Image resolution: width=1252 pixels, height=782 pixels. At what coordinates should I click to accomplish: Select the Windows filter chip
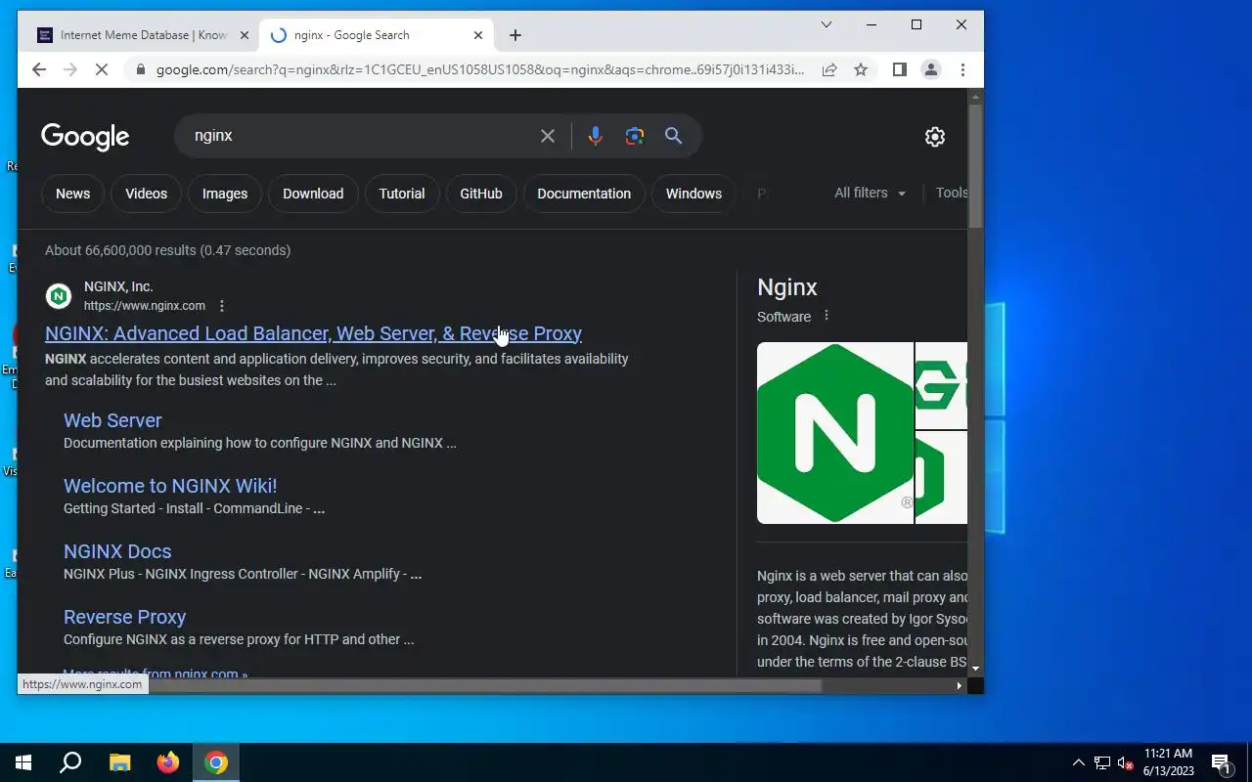(x=693, y=194)
